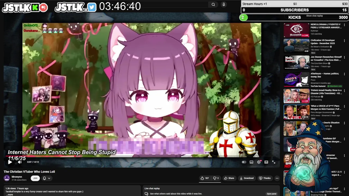
Task: Click 'The Ezra Klein Show' channel name
Action: pyautogui.click(x=319, y=63)
